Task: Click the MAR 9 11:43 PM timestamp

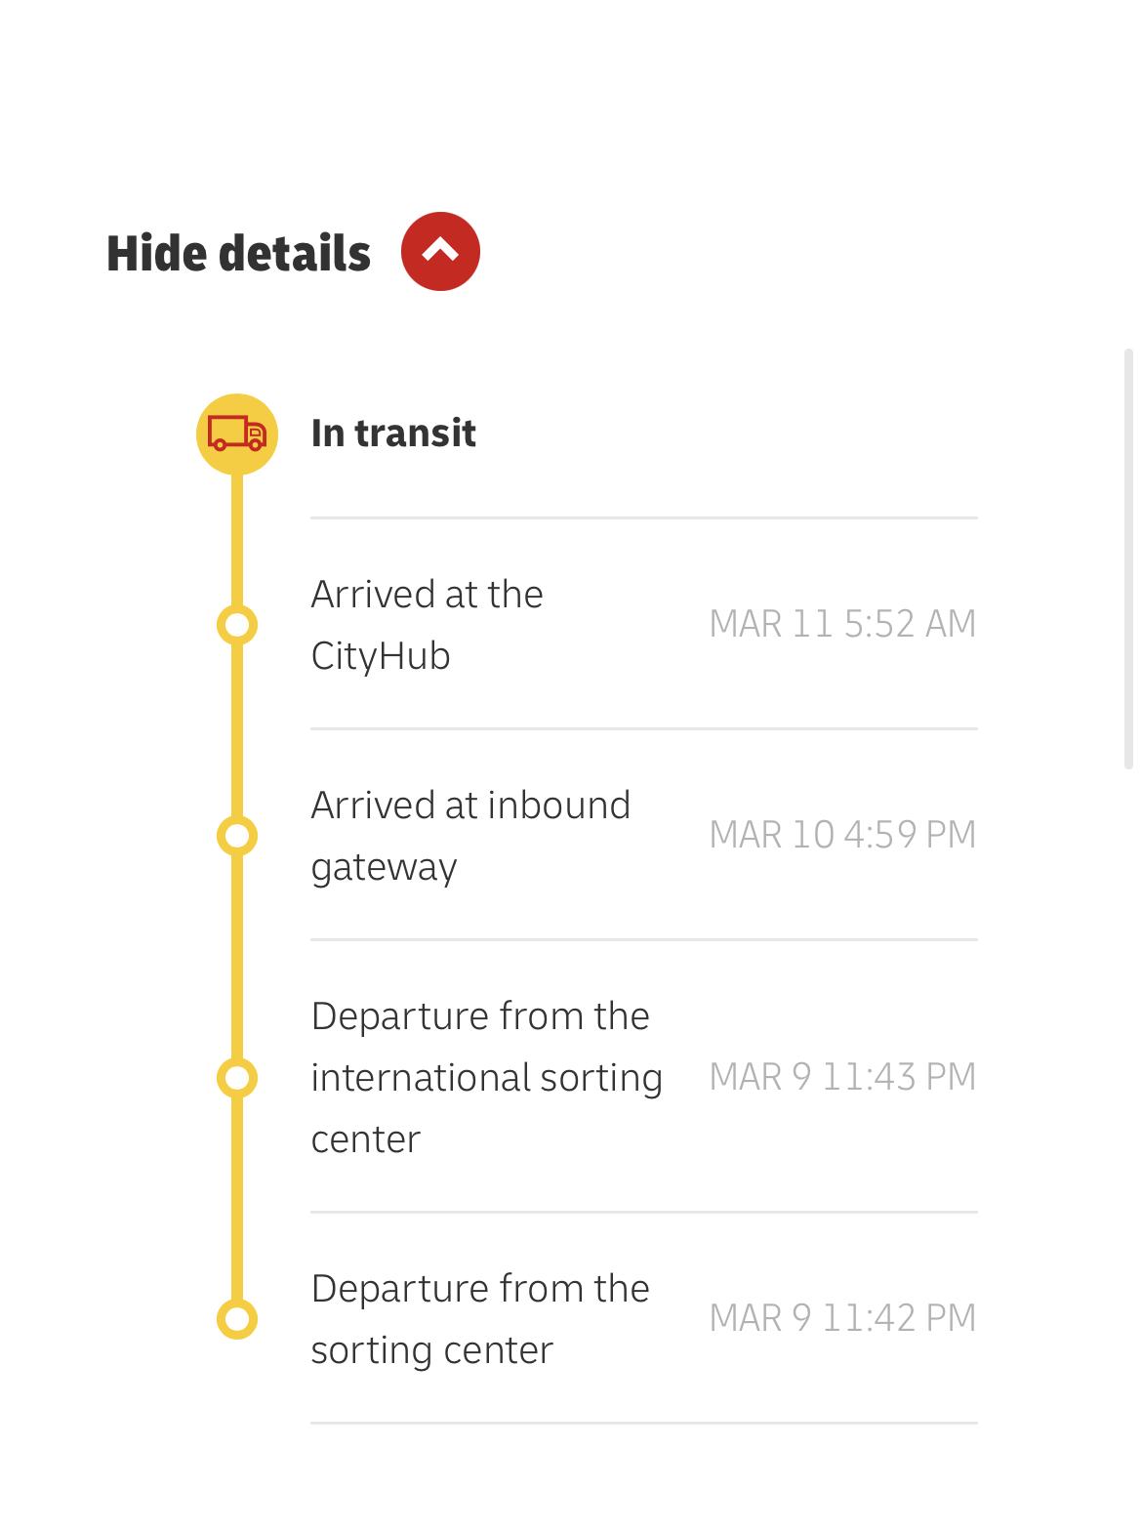Action: pos(842,1077)
